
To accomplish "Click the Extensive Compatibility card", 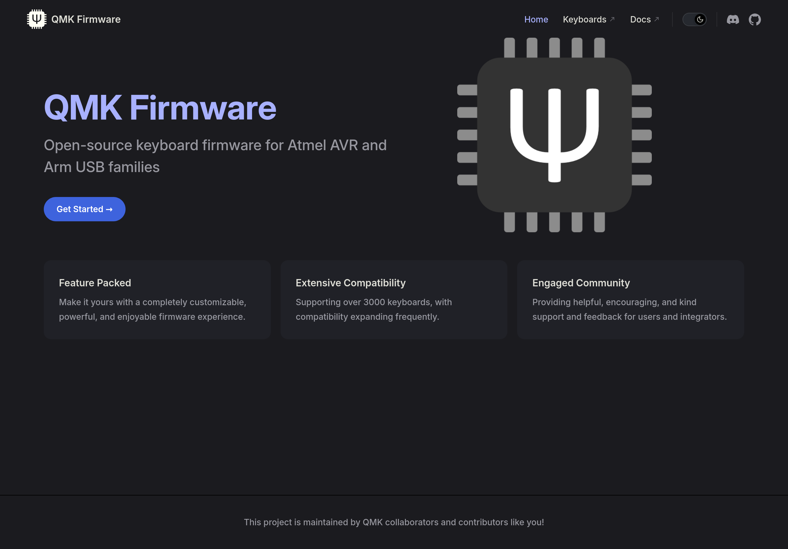I will pos(394,299).
